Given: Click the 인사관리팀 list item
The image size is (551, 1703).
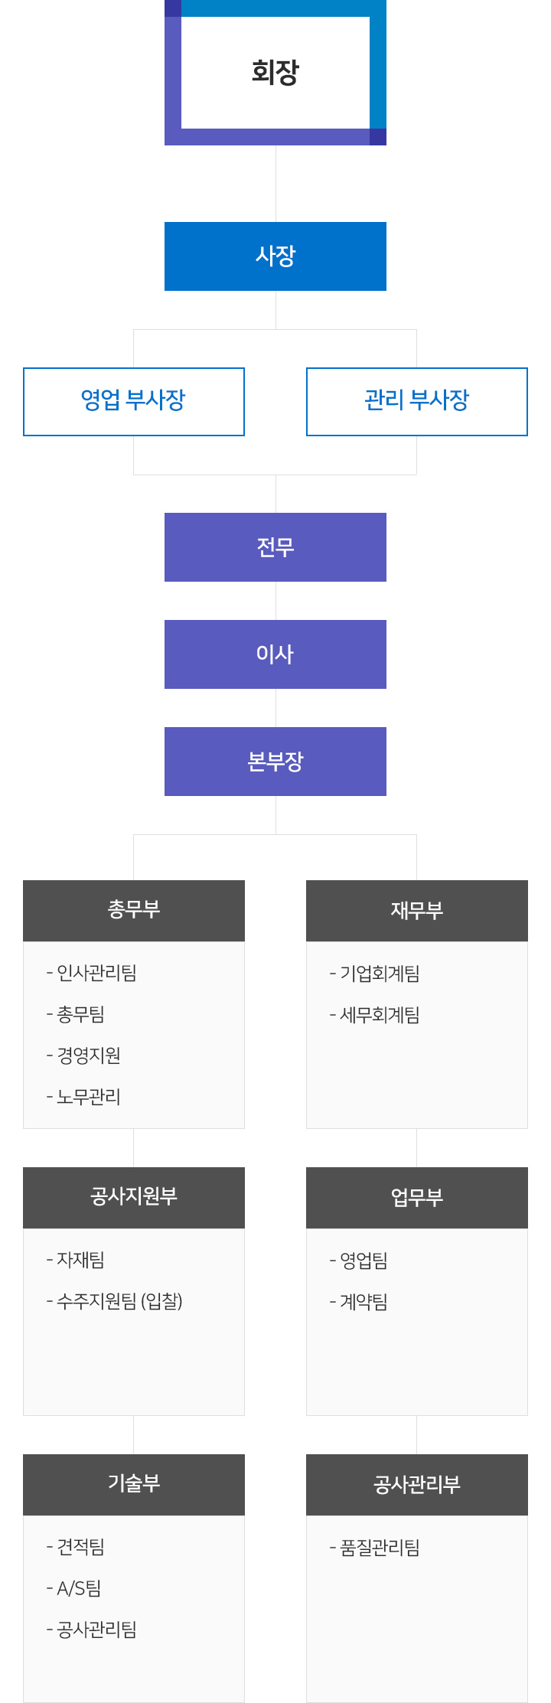Looking at the screenshot, I should pyautogui.click(x=96, y=973).
